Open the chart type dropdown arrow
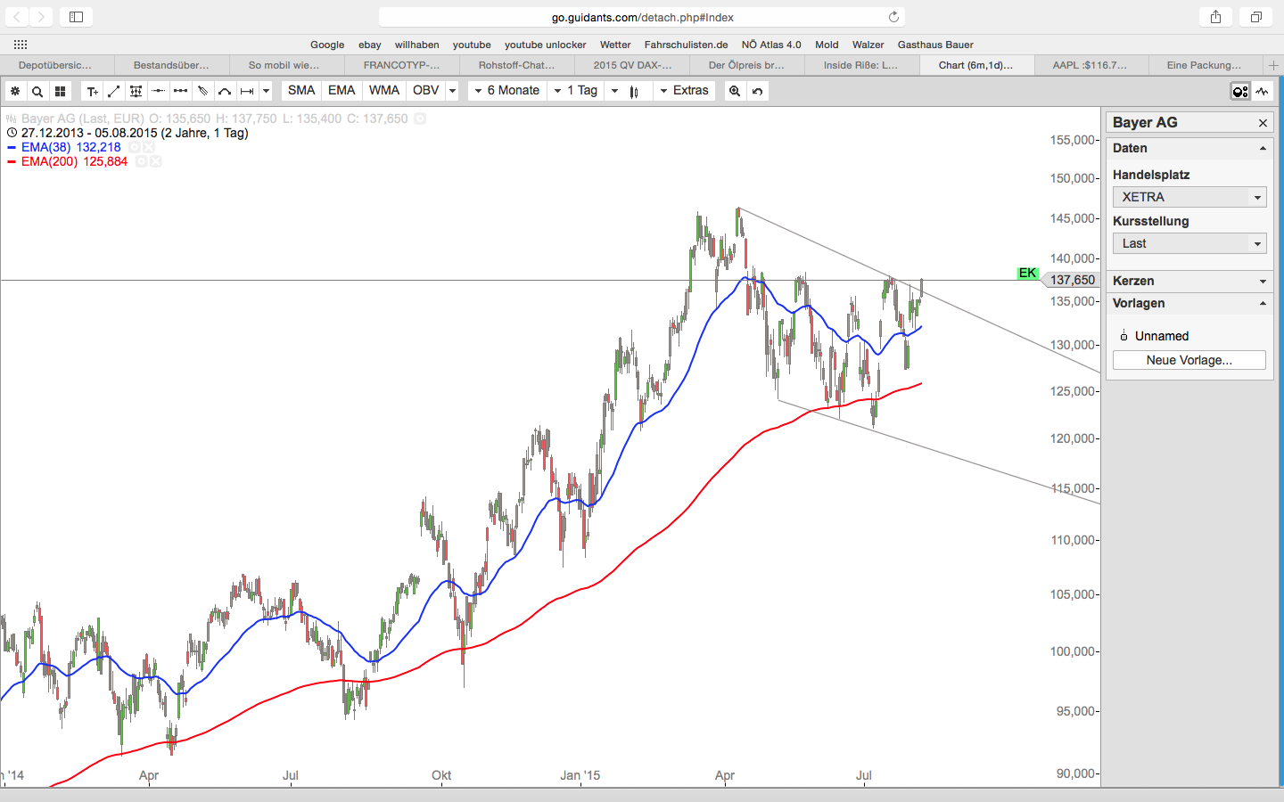Viewport: 1284px width, 802px height. click(x=614, y=91)
